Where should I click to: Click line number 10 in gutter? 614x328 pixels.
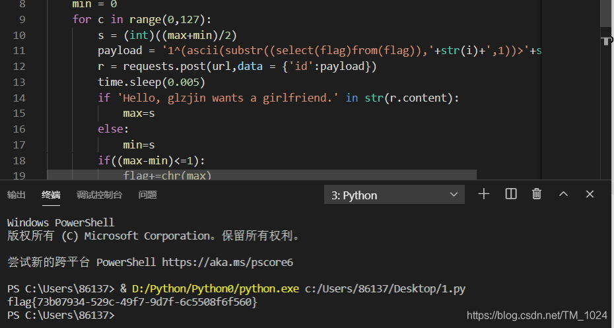(19, 35)
